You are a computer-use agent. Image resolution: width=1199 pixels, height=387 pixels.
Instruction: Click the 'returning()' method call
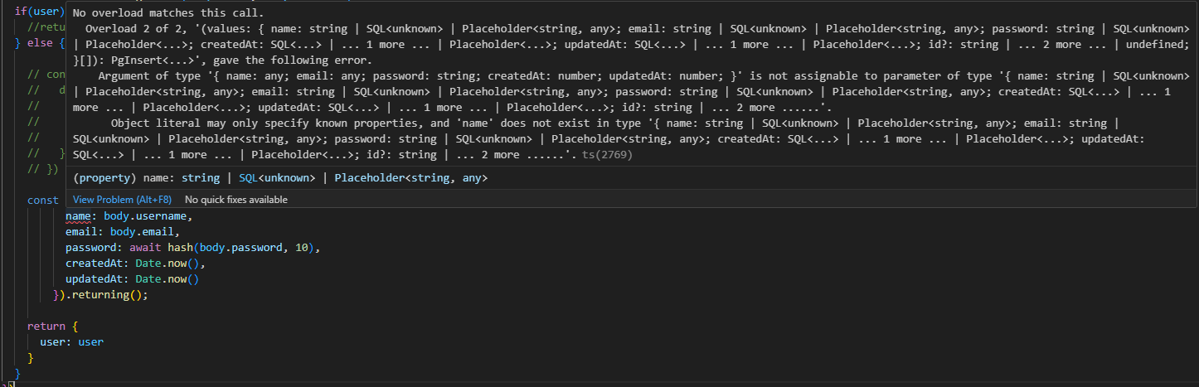click(107, 295)
